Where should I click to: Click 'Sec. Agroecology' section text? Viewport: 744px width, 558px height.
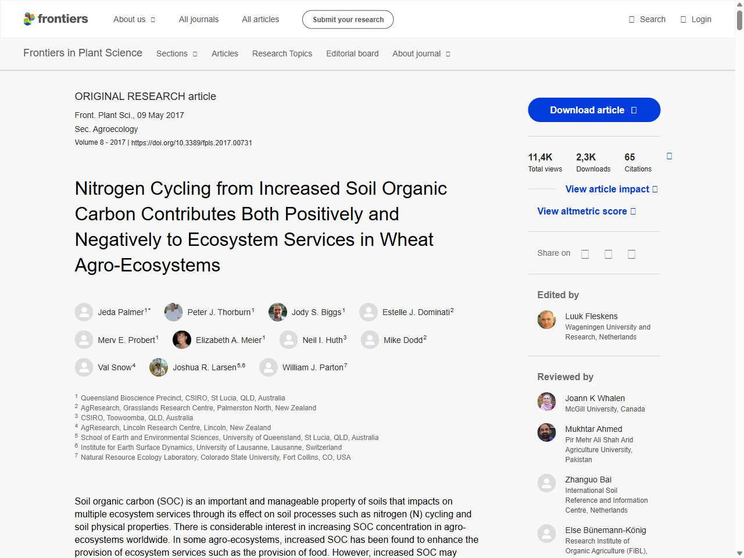coord(106,129)
